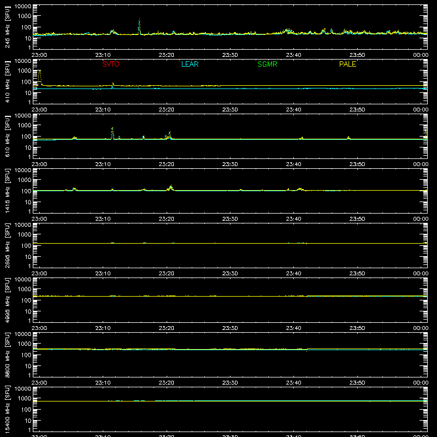Select the 15400 MHz [SFU] axis title

[x=7, y=409]
